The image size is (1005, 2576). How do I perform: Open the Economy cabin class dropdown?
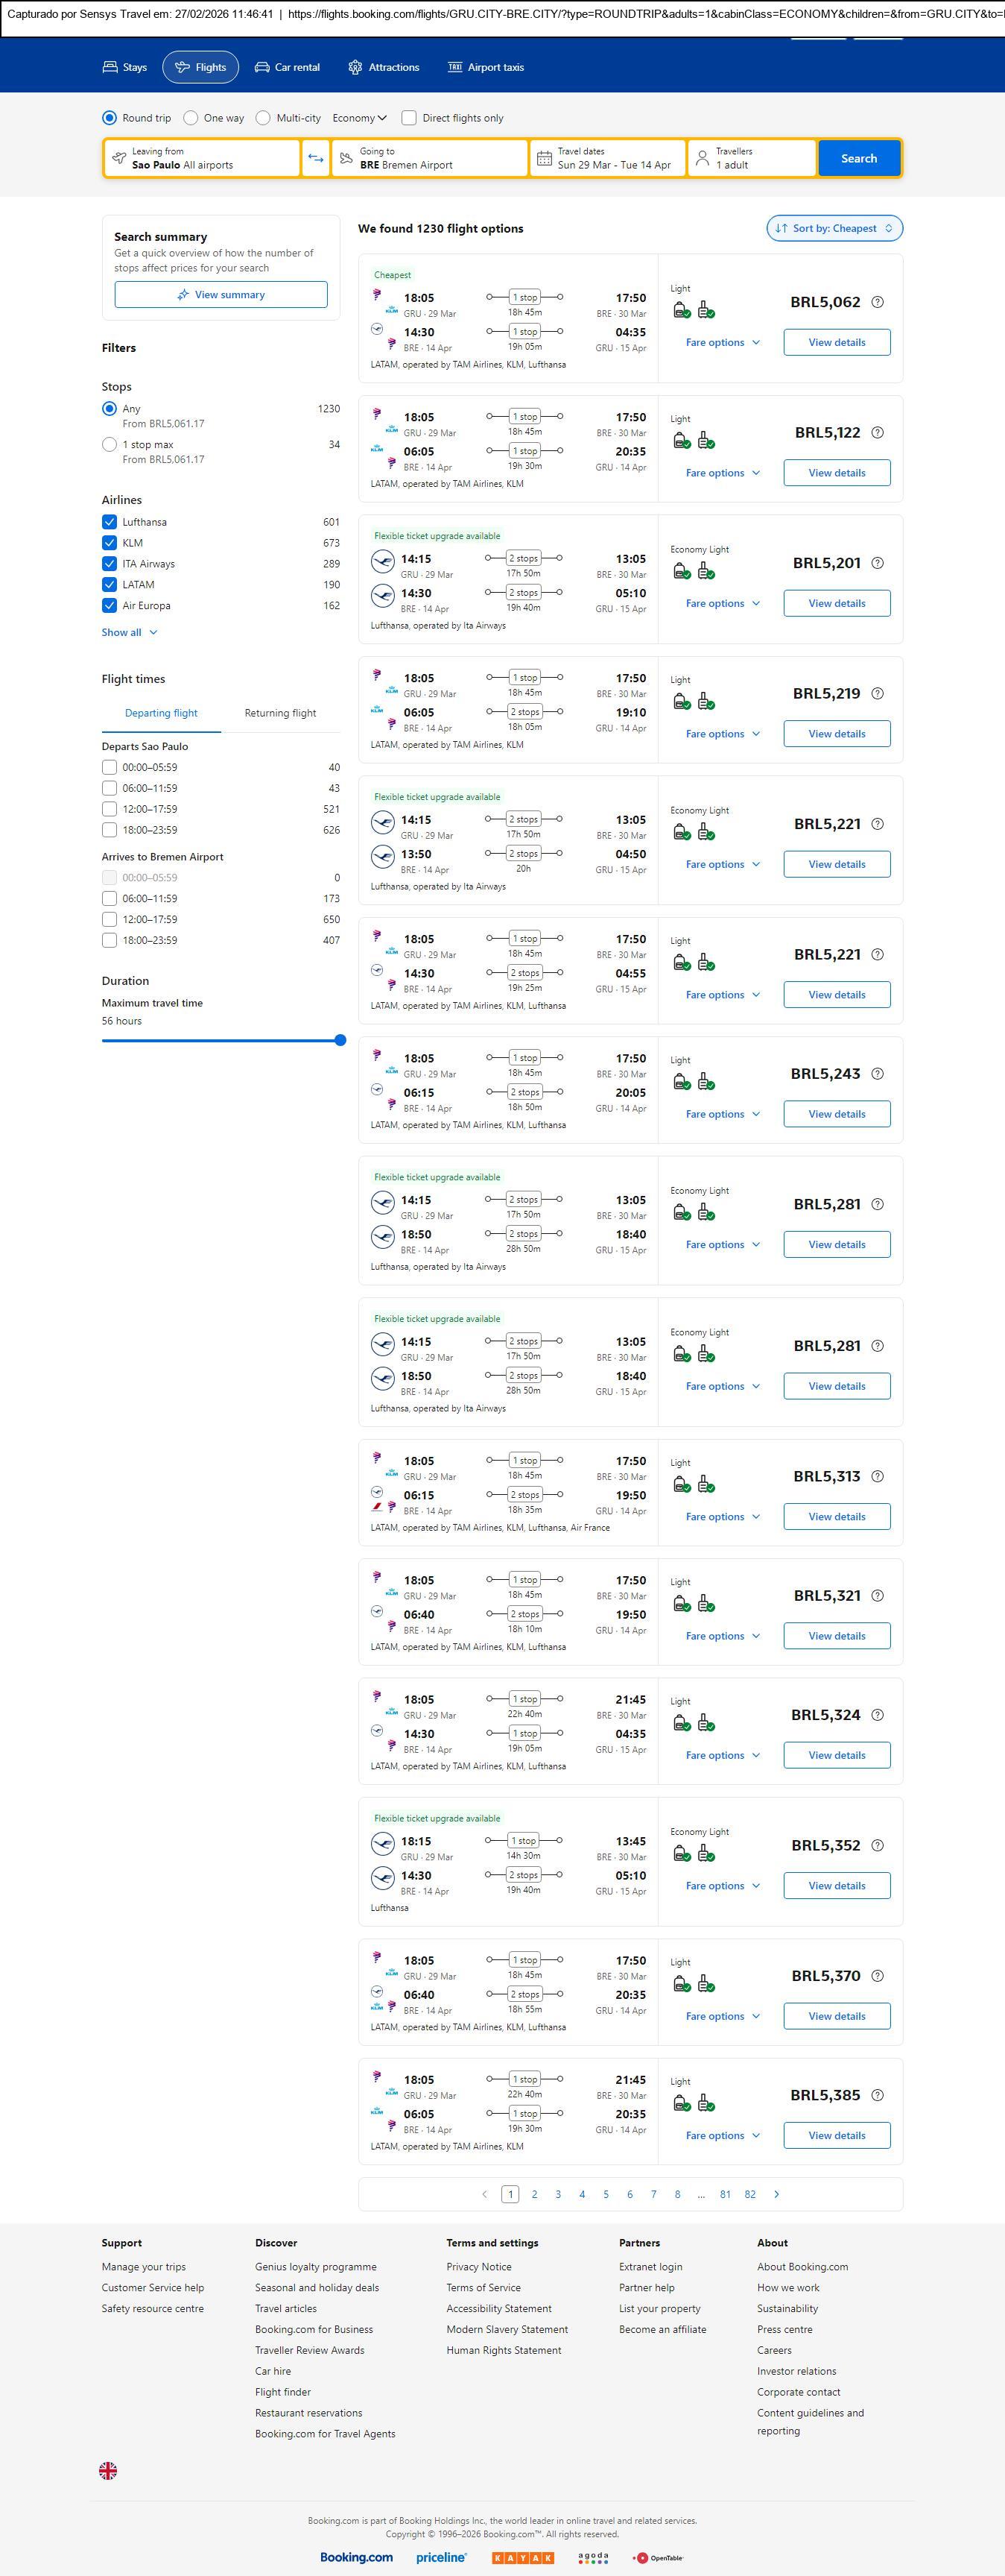(x=358, y=118)
